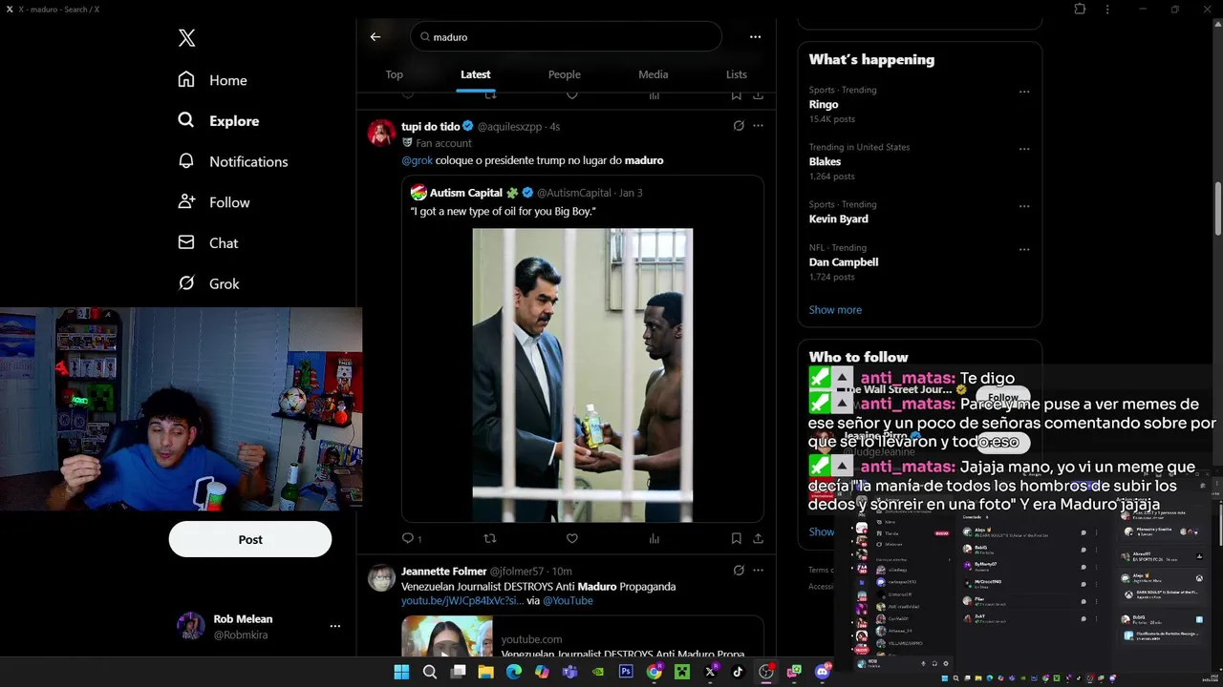1223x687 pixels.
Task: Click the @grok mention link
Action: (417, 160)
